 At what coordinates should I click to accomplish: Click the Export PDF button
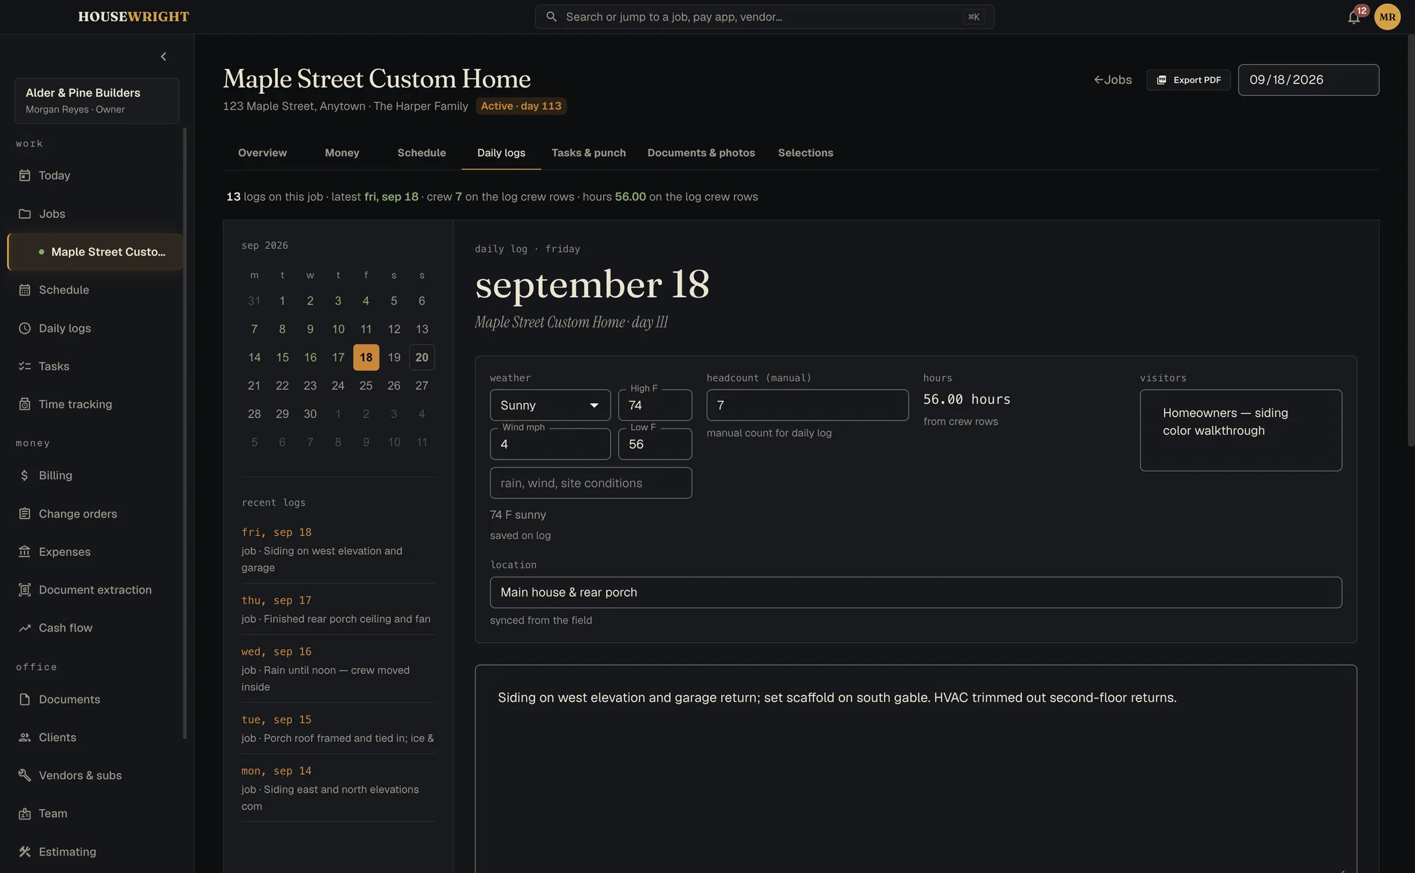(x=1188, y=80)
